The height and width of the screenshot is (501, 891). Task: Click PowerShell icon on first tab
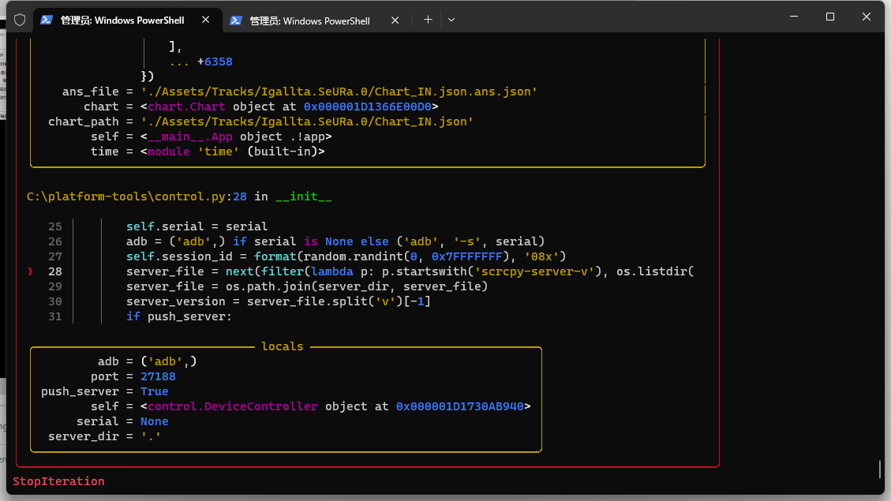[x=47, y=20]
